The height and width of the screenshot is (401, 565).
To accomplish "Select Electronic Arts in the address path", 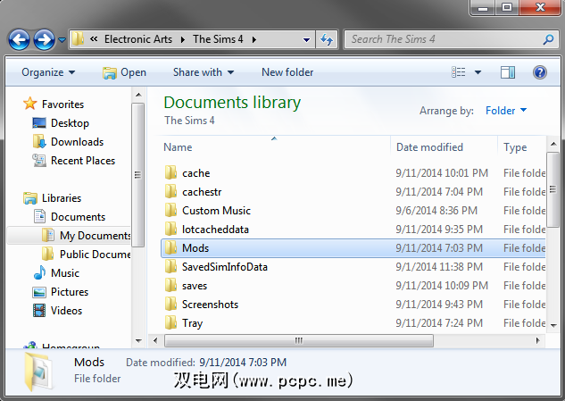I will 138,39.
